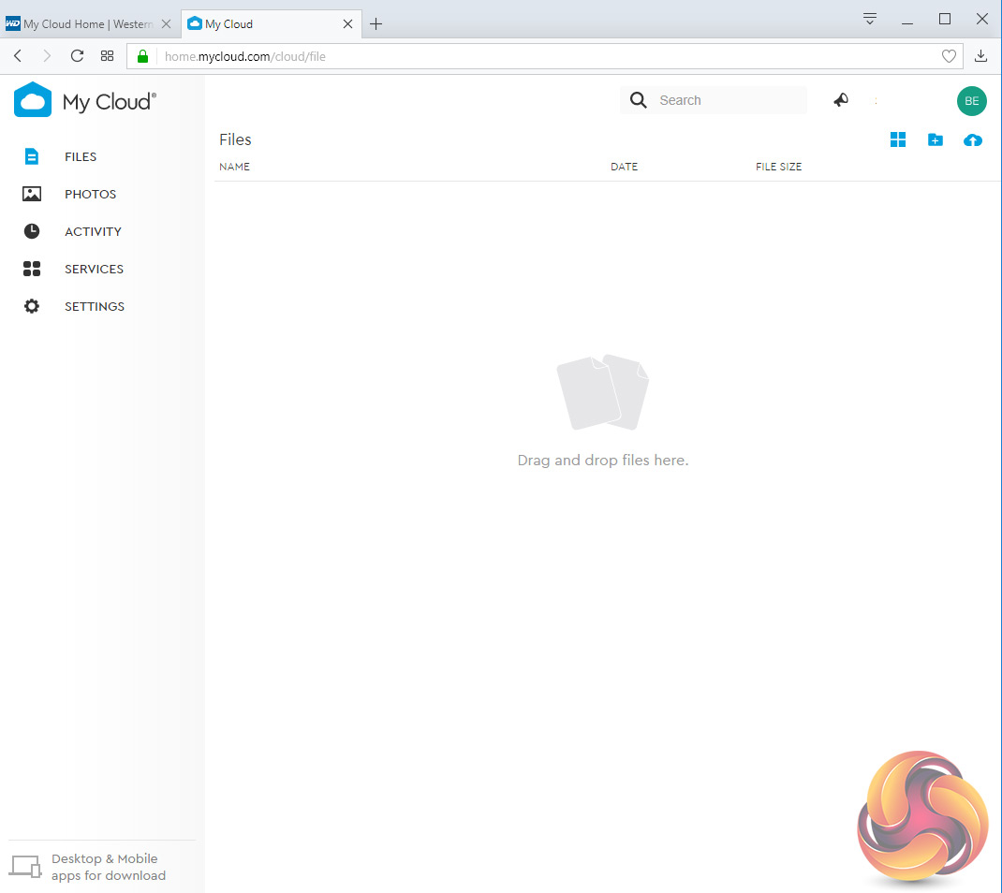
Task: Click the Files heading text
Action: pos(235,139)
